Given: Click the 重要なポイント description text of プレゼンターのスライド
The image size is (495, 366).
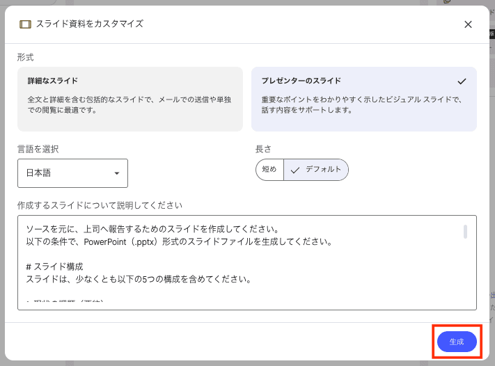Looking at the screenshot, I should click(x=362, y=105).
